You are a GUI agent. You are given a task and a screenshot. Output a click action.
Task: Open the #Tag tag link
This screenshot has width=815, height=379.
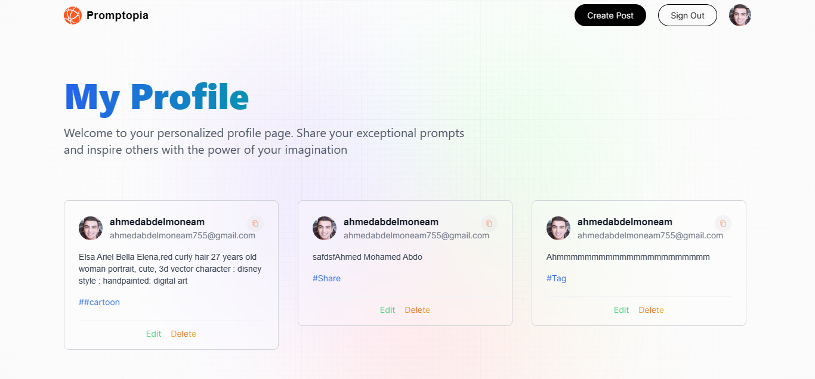click(556, 278)
